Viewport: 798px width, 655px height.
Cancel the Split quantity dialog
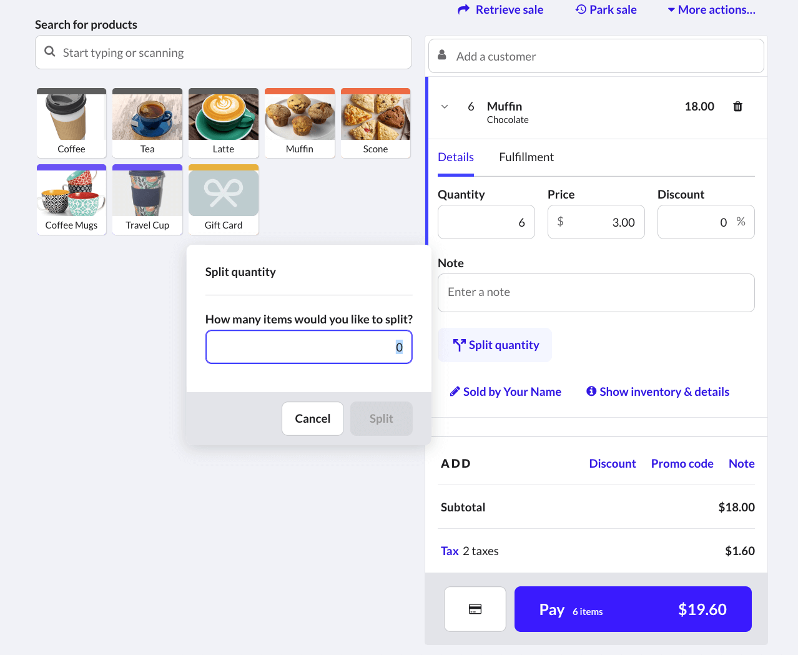(x=312, y=418)
